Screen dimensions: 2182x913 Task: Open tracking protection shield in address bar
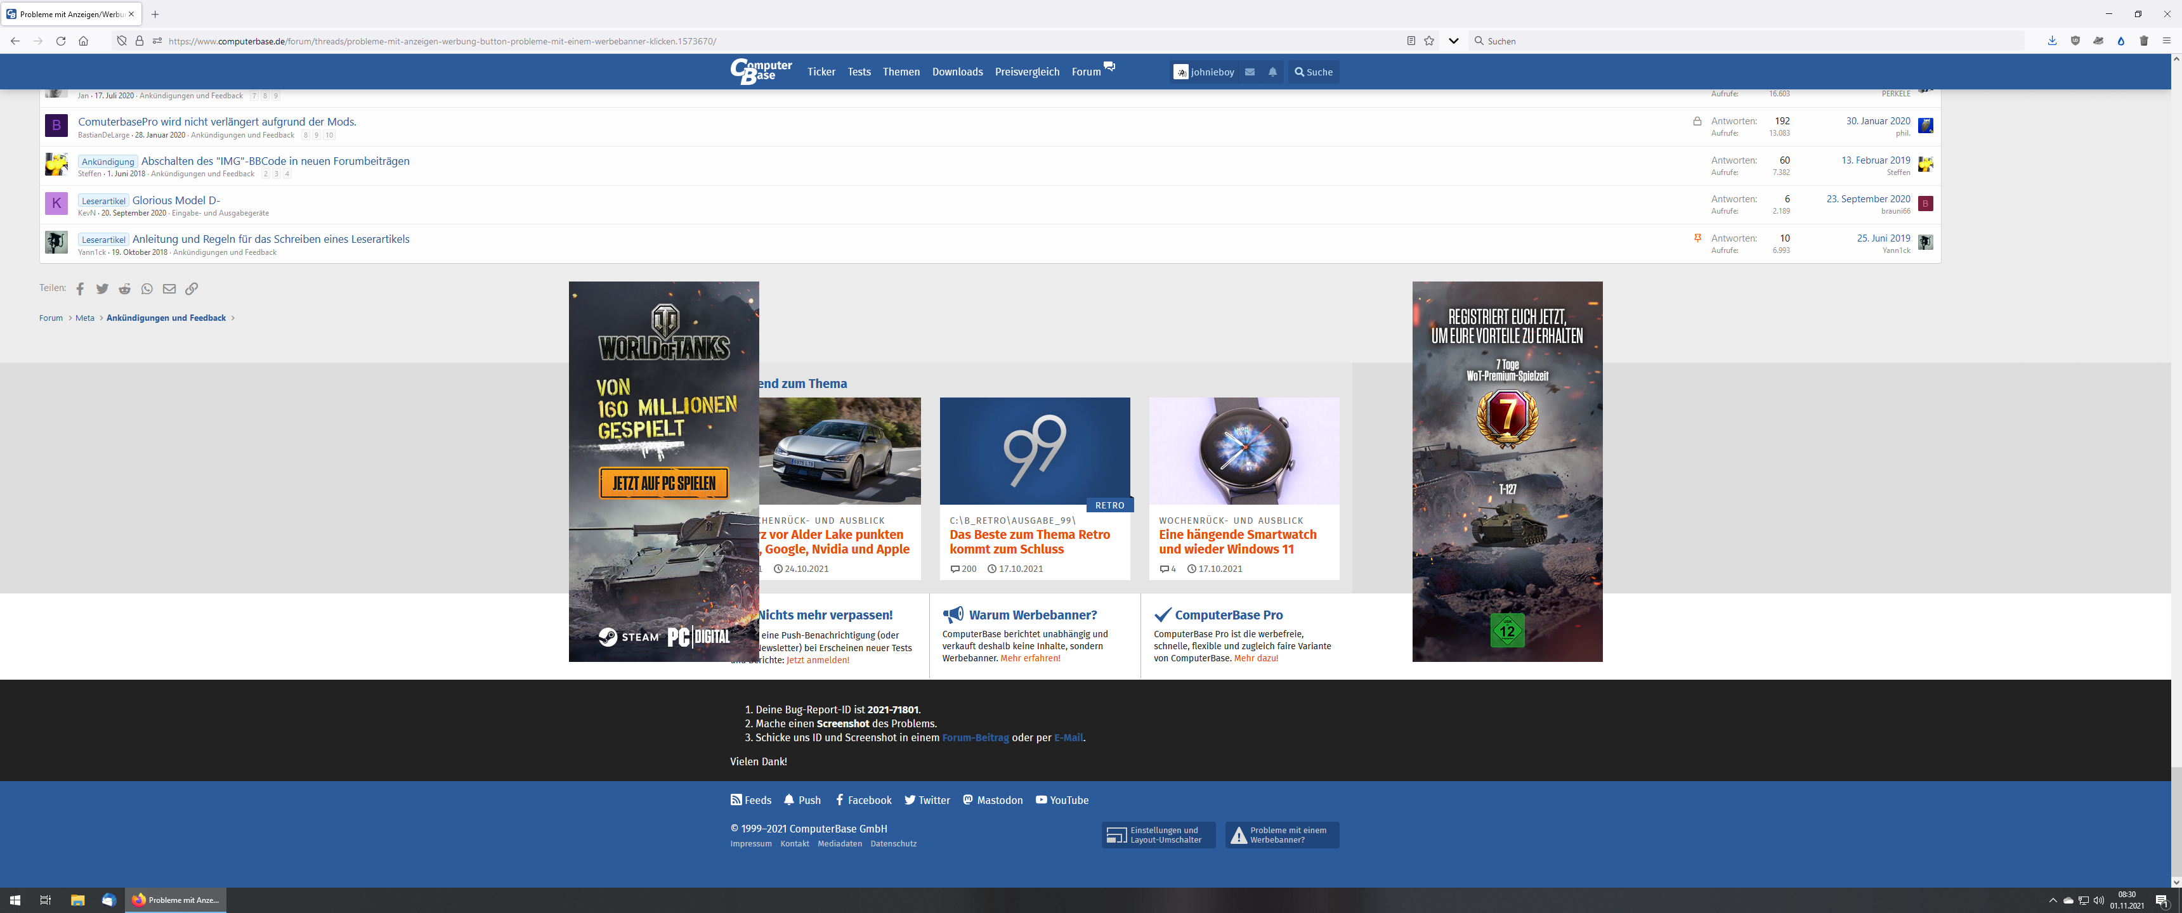[122, 41]
